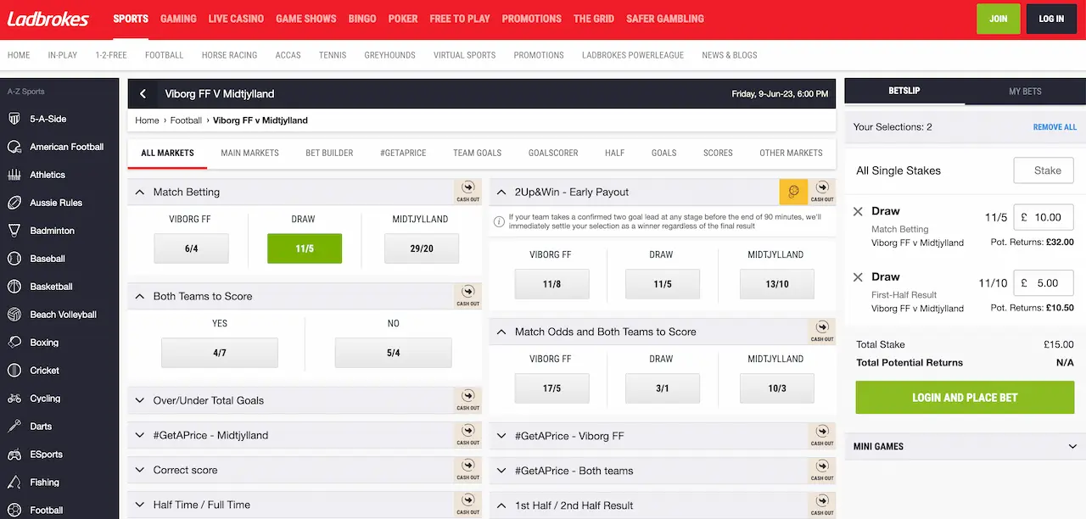Screen dimensions: 1086x519
Task: Select the American Football icon in sidebar
Action: (14, 147)
